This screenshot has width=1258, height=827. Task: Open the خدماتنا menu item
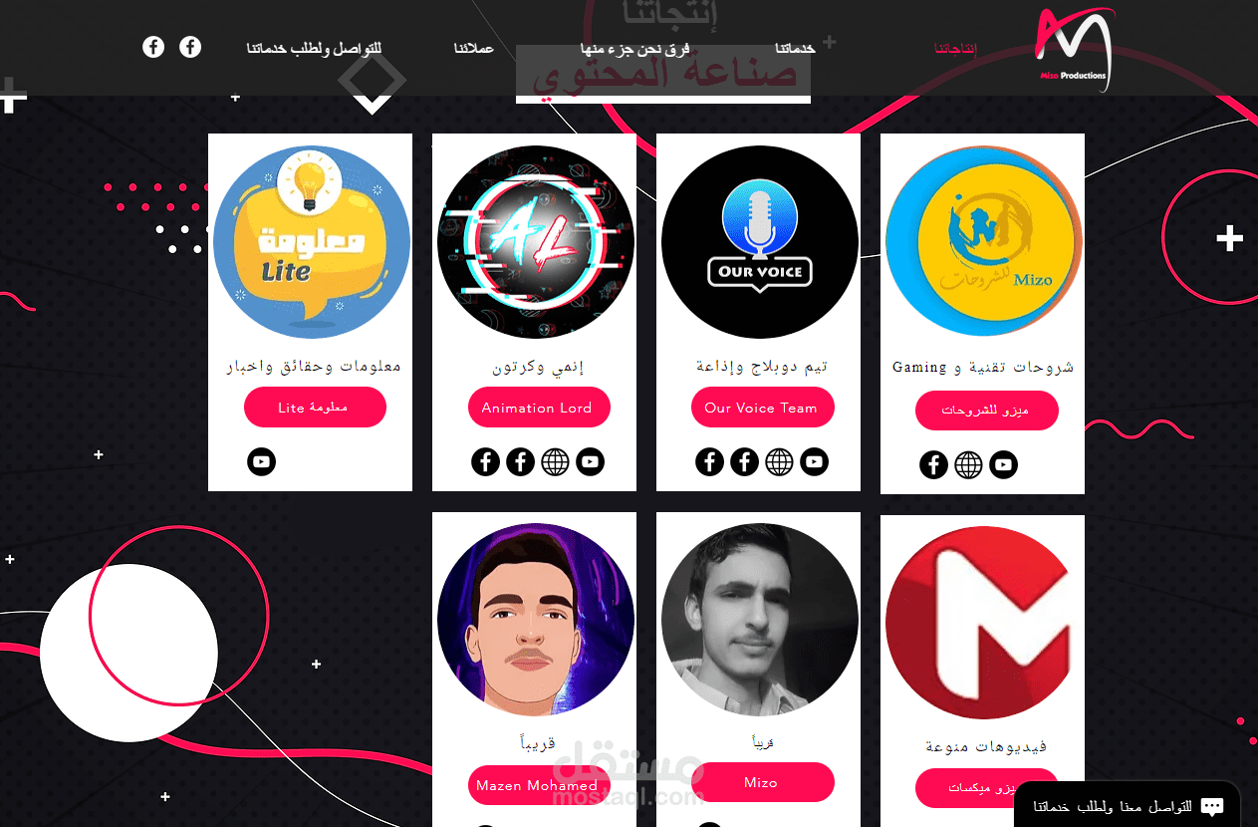coord(795,49)
